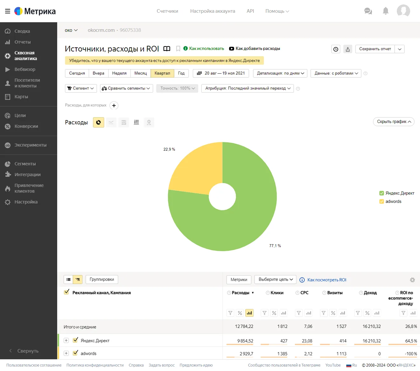Image resolution: width=420 pixels, height=371 pixels.
Task: Bookmark this report with the flag icon
Action: (178, 49)
